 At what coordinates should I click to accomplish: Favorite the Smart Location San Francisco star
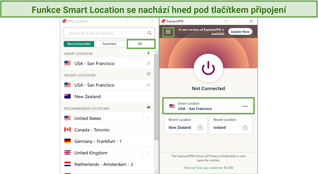[148, 63]
